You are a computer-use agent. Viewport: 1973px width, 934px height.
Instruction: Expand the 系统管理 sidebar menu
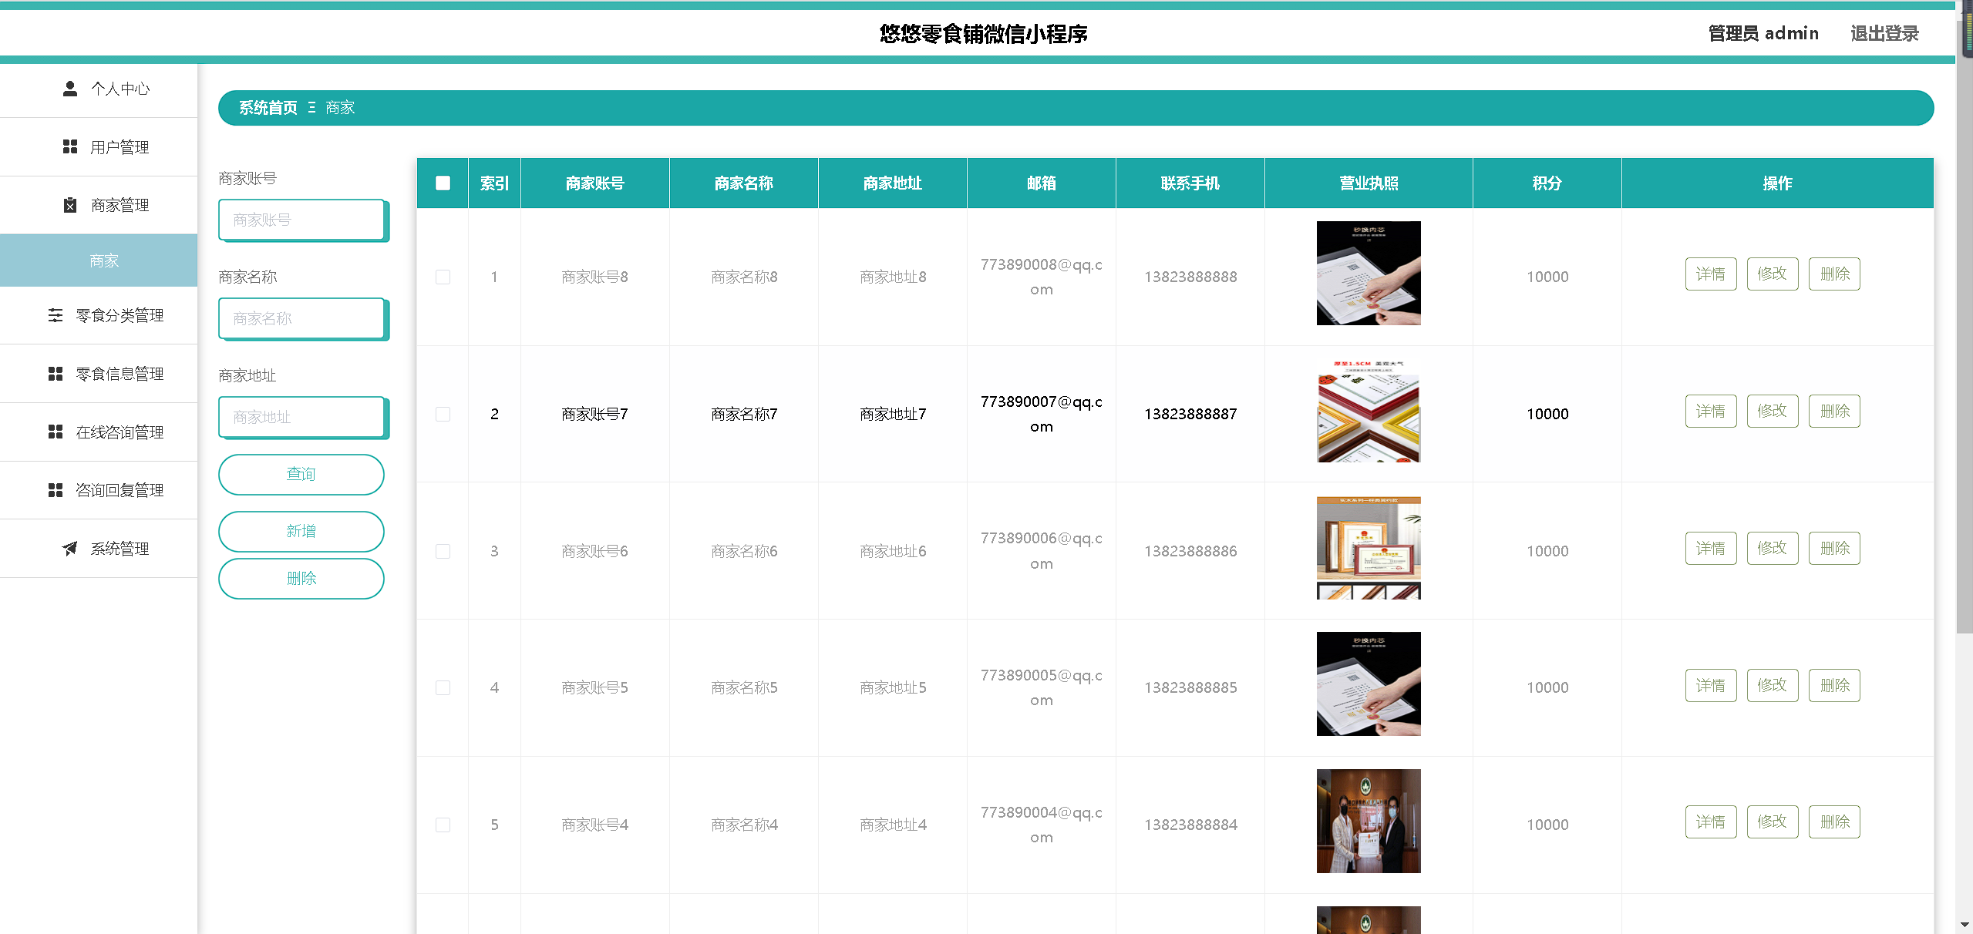120,548
